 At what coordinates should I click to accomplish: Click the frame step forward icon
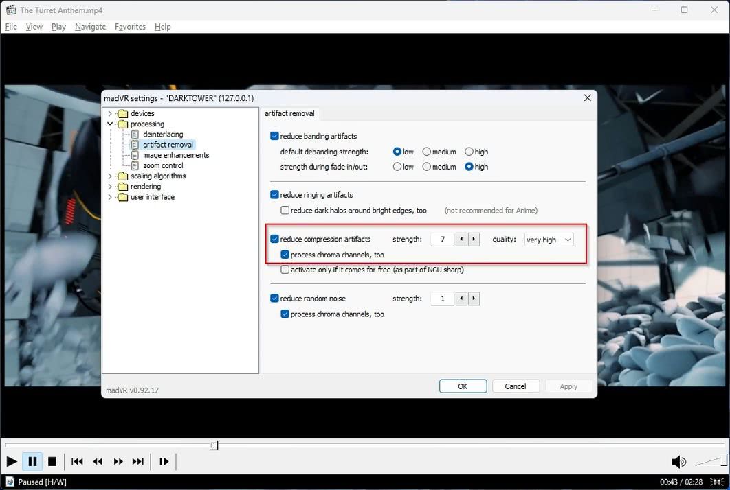(x=164, y=461)
